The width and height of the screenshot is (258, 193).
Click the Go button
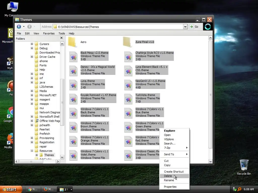194,27
